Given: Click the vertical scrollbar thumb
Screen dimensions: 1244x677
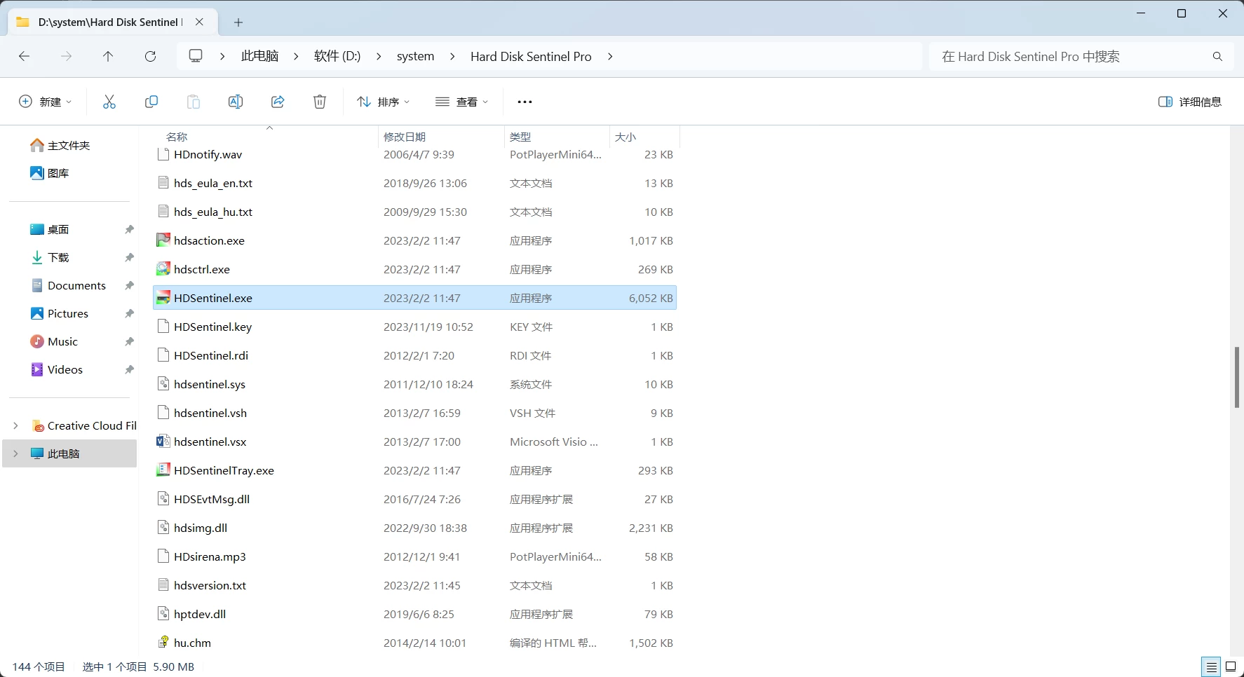Looking at the screenshot, I should pos(1237,377).
